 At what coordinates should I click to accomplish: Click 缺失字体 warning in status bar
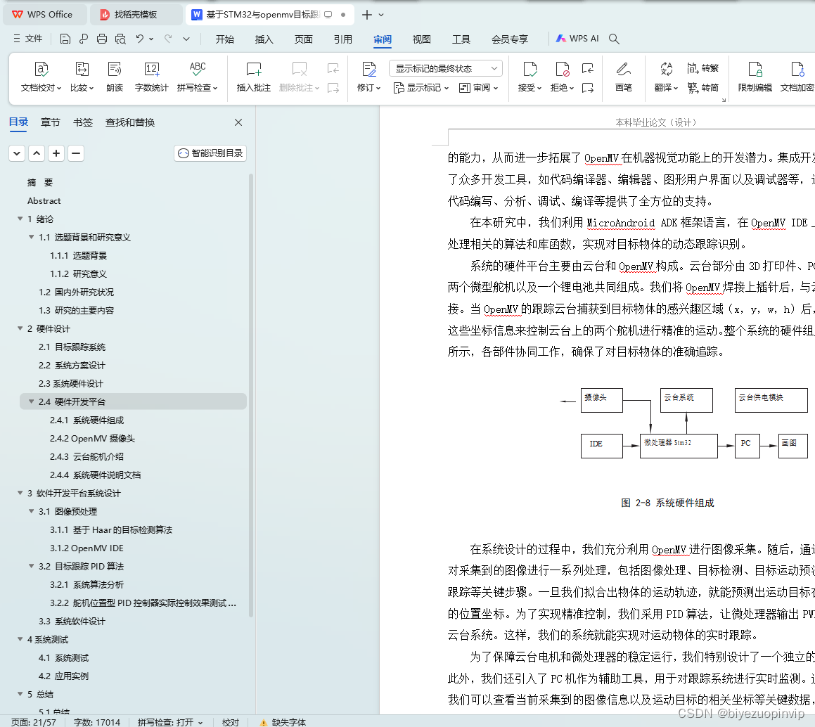[283, 722]
